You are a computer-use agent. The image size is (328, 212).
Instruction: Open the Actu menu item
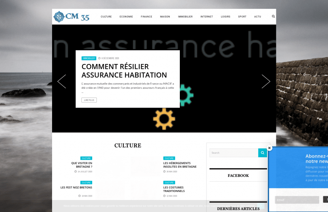click(258, 17)
